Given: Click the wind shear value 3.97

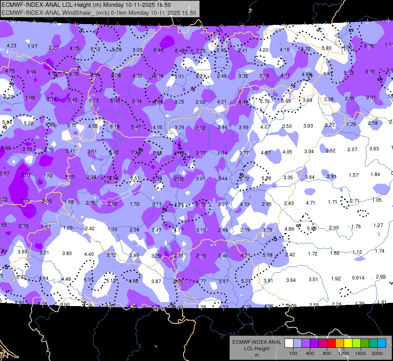Looking at the screenshot, I should point(223,205).
